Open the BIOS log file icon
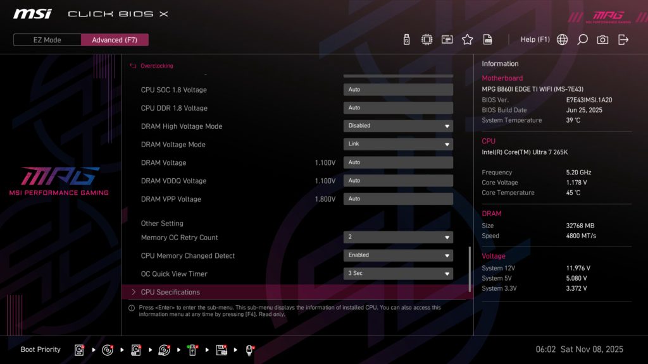Viewport: 648px width, 364px height. point(487,39)
